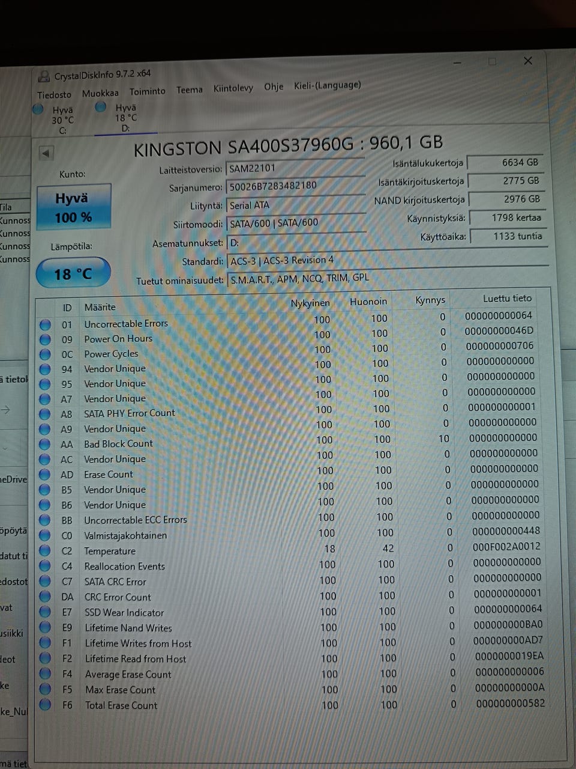The height and width of the screenshot is (769, 576).
Task: Click status circle for Power Cycles row
Action: pos(45,354)
